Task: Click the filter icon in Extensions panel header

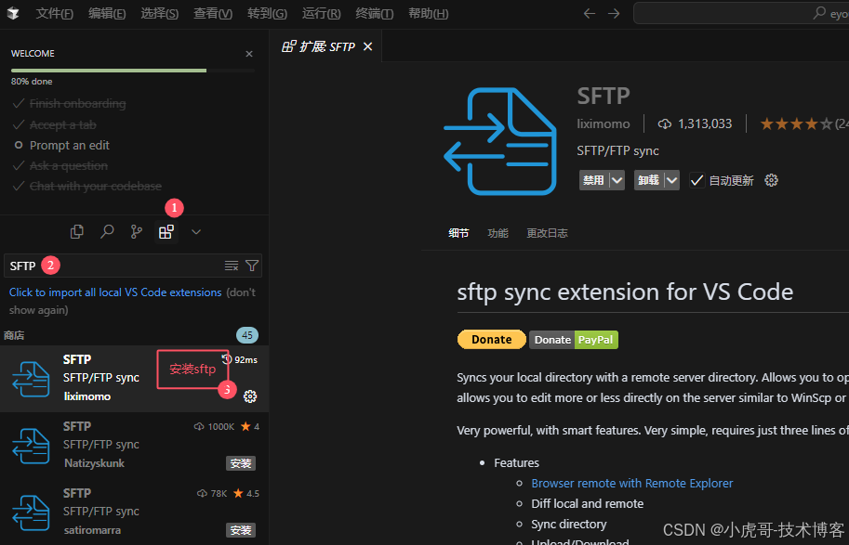Action: 252,265
